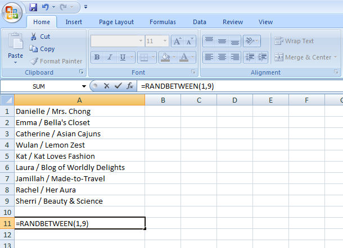Image resolution: width=343 pixels, height=248 pixels.
Task: Apply the fill color bucket
Action: (165, 57)
